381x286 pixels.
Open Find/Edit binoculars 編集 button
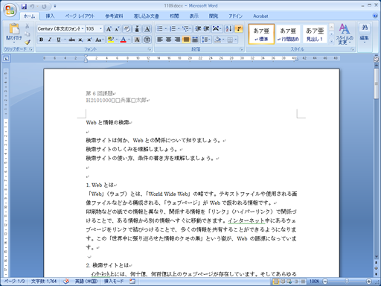tap(365, 34)
